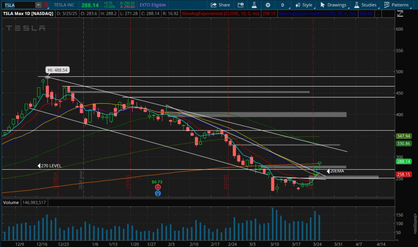Open the flask Edit studies icon
The height and width of the screenshot is (247, 418).
click(254, 5)
